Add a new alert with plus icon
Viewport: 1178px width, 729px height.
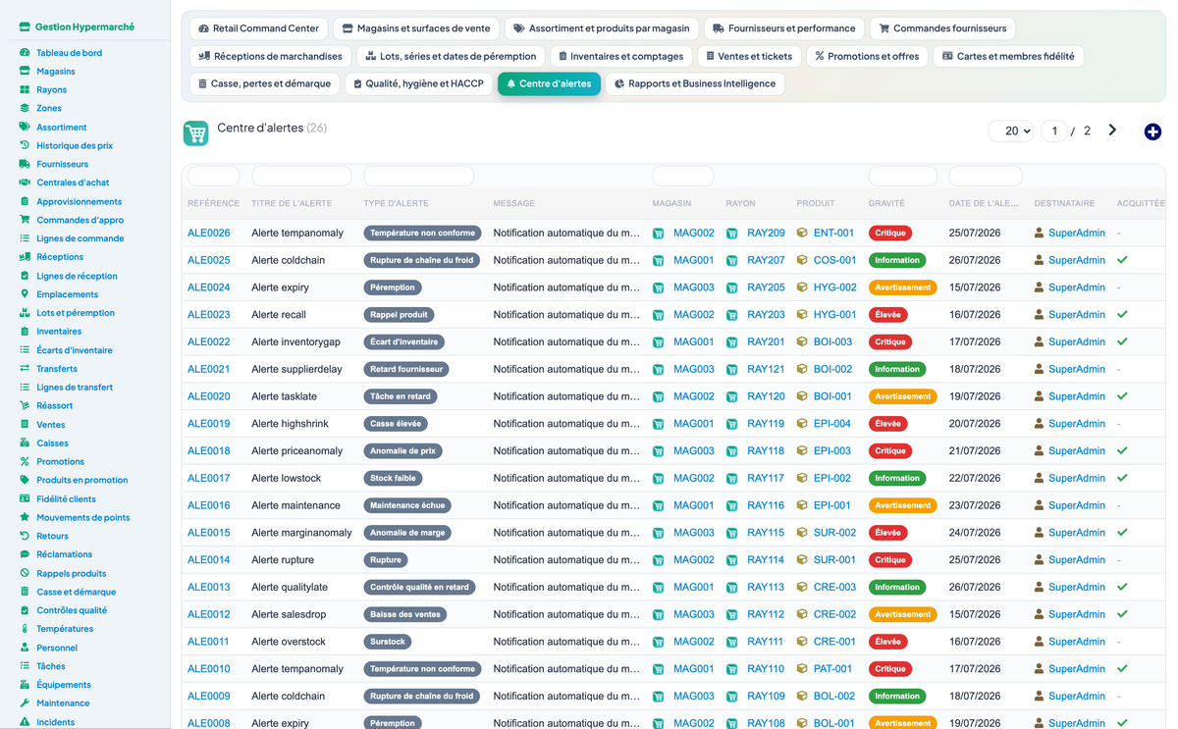1152,131
